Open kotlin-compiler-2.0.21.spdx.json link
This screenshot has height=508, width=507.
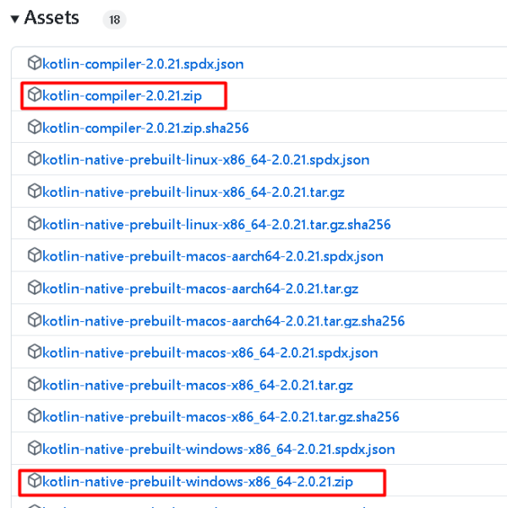(143, 63)
